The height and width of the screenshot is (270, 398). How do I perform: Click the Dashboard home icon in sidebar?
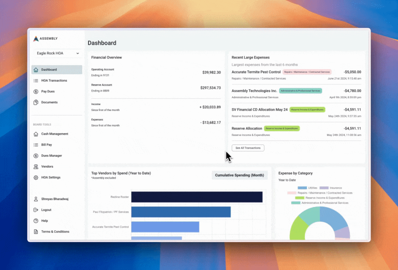pyautogui.click(x=36, y=70)
